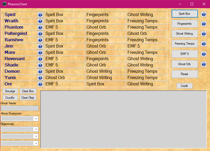Click the help icon beside Oni

[40, 84]
